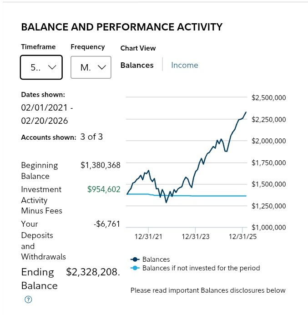
Task: Click the Deposits and Withdrawals amount -$6,761
Action: 106,224
